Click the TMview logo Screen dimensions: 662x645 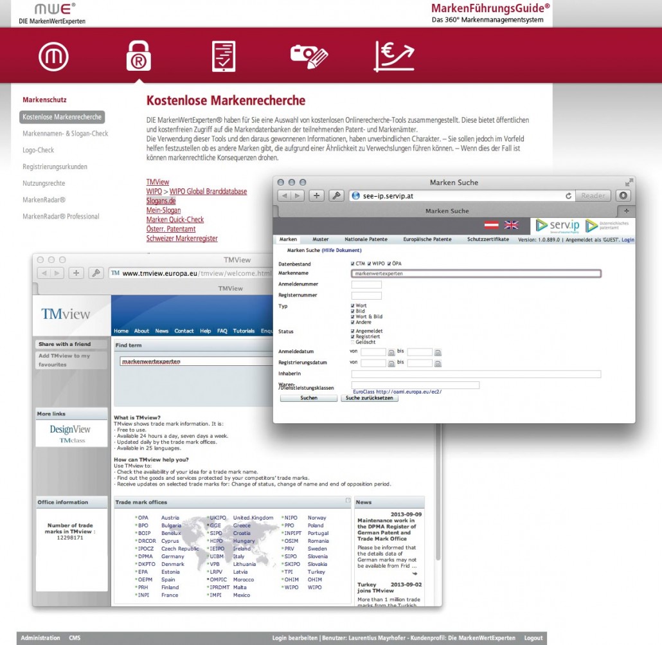point(66,314)
